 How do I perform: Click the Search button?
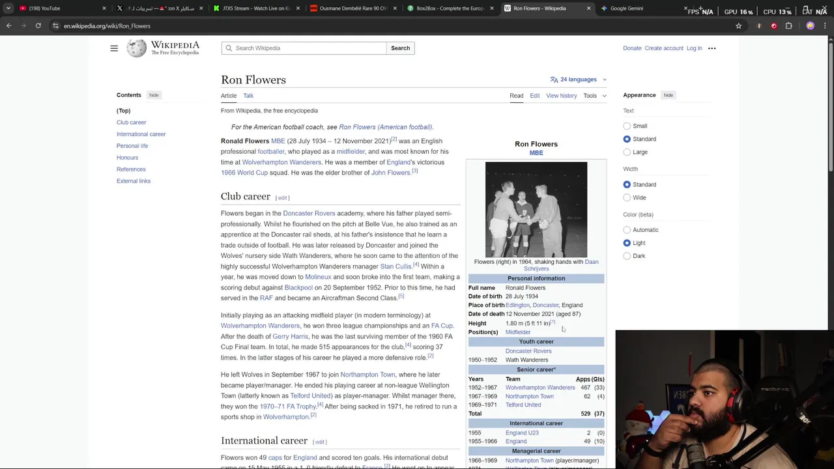400,48
